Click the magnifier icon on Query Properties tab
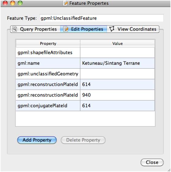 pyautogui.click(x=14, y=29)
